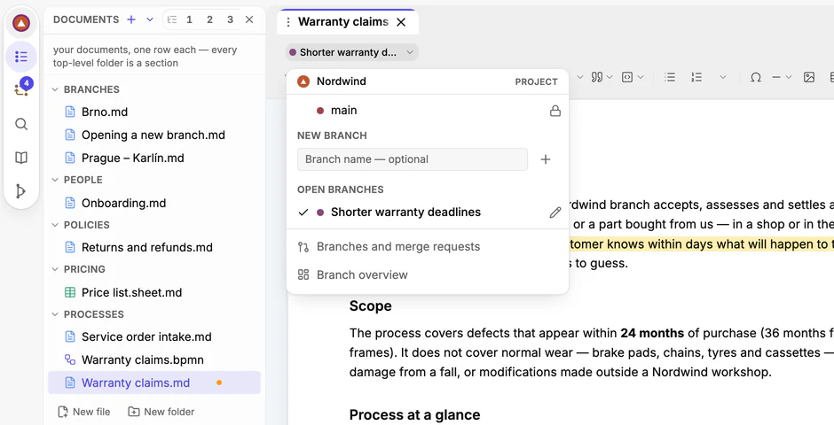Click the Nordwind project header in popup
The height and width of the screenshot is (425, 834).
point(428,81)
